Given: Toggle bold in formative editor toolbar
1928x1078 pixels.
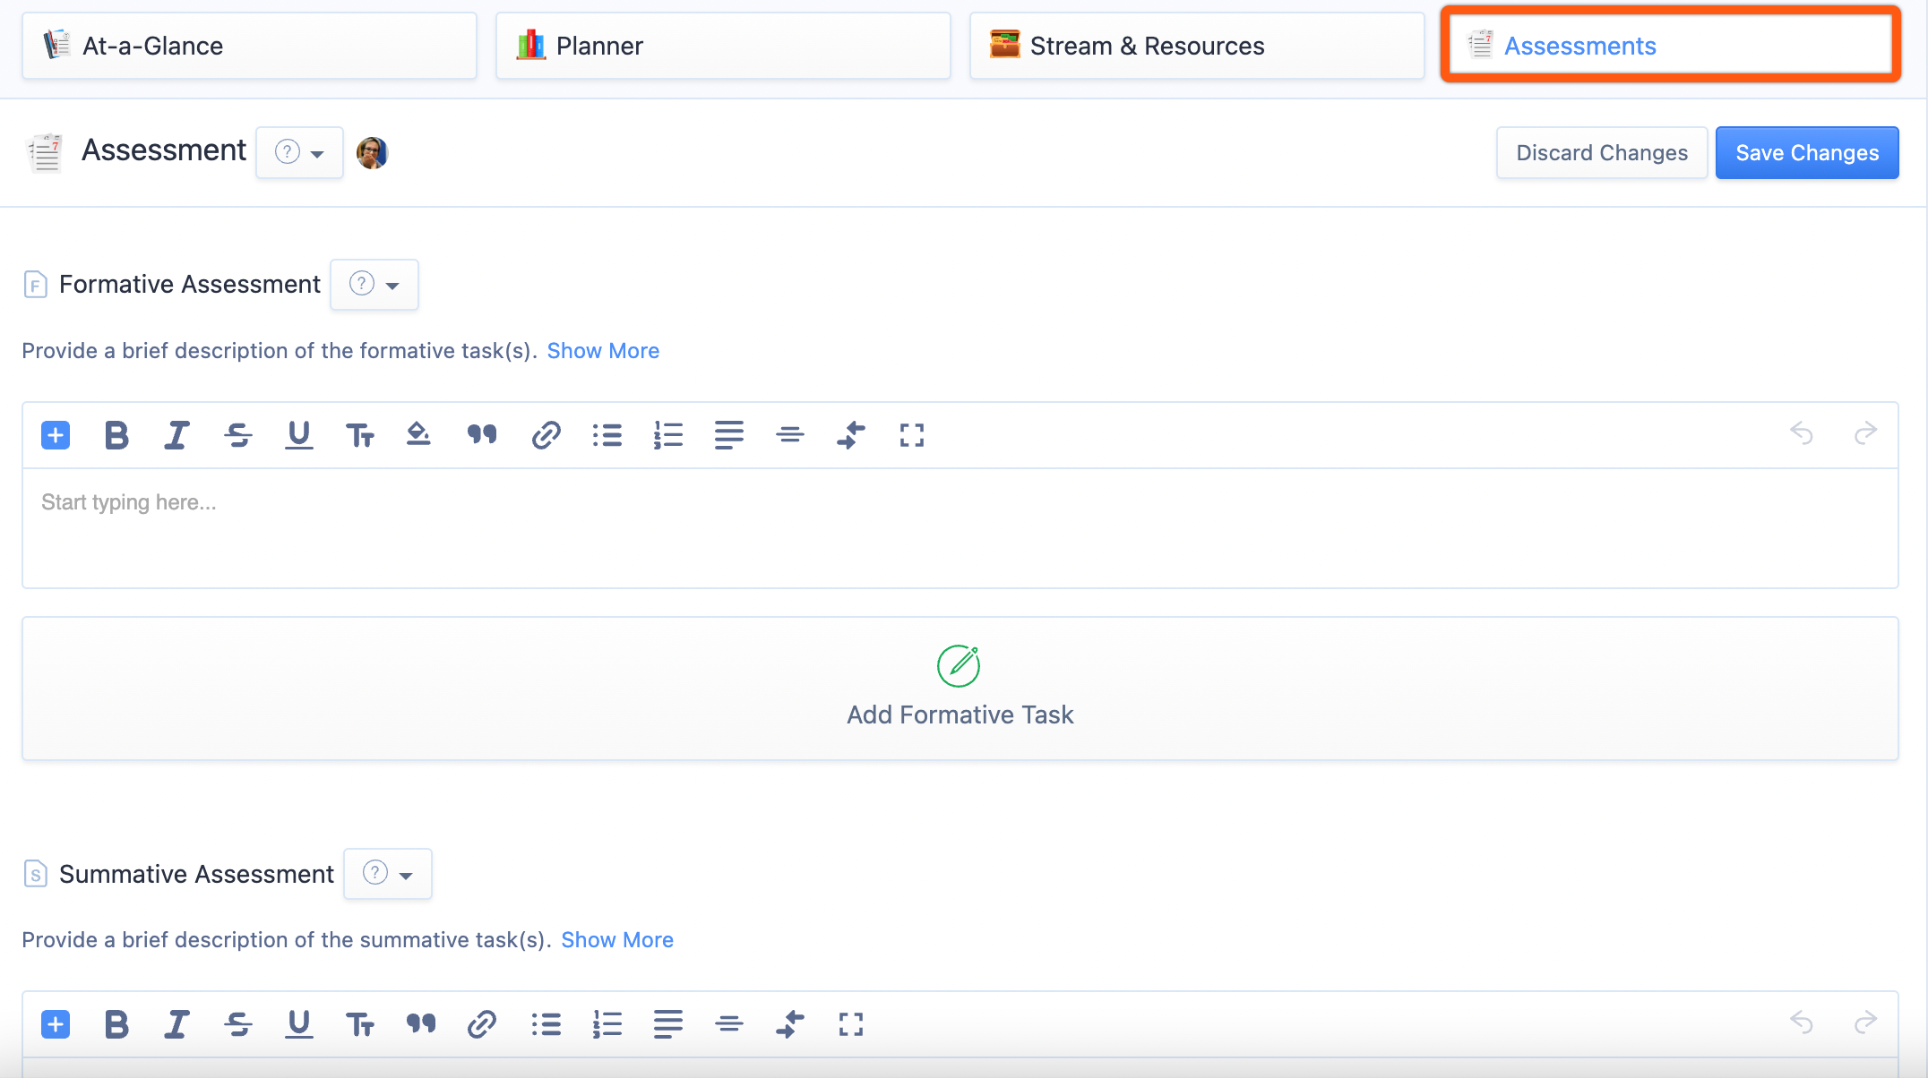Looking at the screenshot, I should point(116,435).
